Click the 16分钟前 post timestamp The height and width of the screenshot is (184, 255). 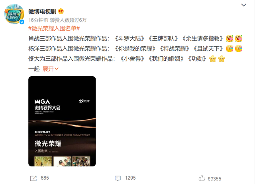click(38, 20)
